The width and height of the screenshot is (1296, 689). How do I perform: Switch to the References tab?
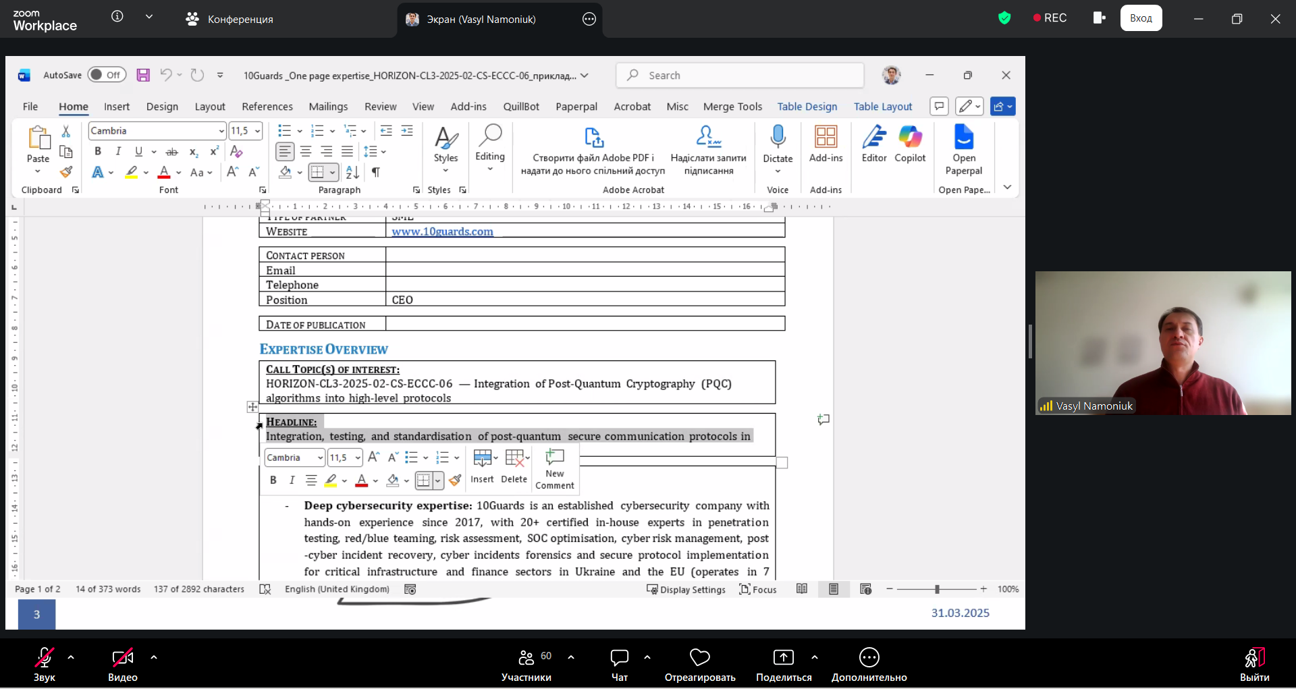[x=267, y=107]
